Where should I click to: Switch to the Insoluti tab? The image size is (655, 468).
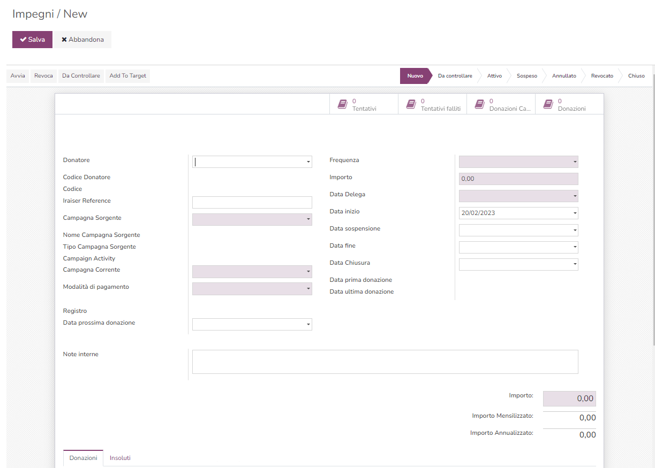click(120, 458)
